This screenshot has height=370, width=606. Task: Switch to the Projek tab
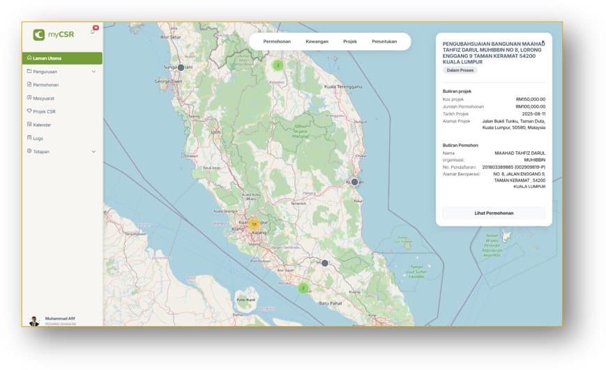(x=350, y=41)
